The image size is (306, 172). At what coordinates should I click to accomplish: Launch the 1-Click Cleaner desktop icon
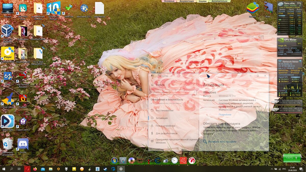point(8,101)
